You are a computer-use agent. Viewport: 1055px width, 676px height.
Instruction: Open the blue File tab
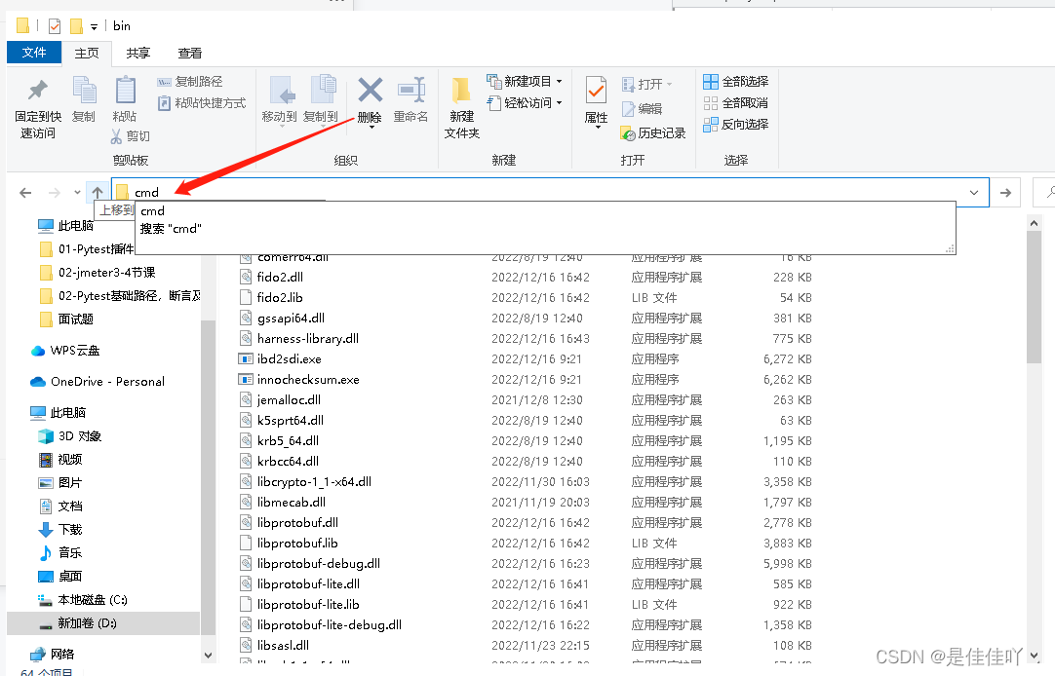point(34,53)
